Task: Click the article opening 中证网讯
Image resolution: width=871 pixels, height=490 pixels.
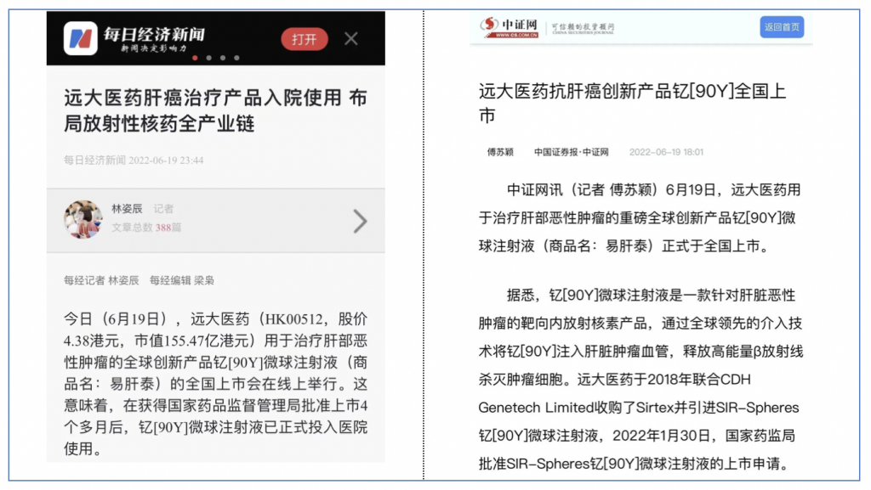Action: point(534,190)
